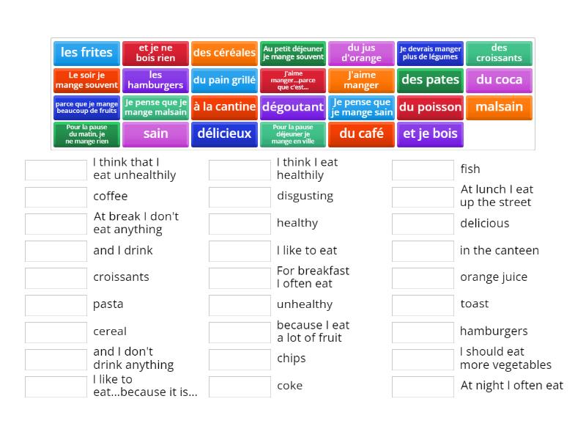This screenshot has height=440, width=586.
Task: Click the 'du poisson' tile
Action: point(430,107)
